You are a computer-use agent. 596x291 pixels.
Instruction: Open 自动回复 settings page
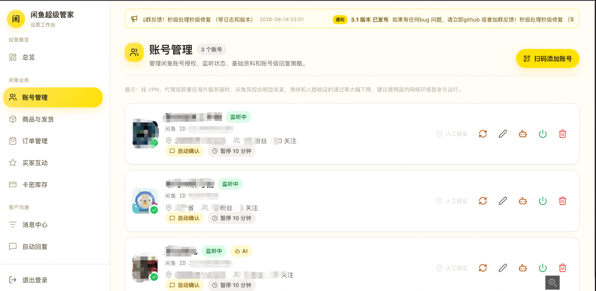tap(53, 247)
